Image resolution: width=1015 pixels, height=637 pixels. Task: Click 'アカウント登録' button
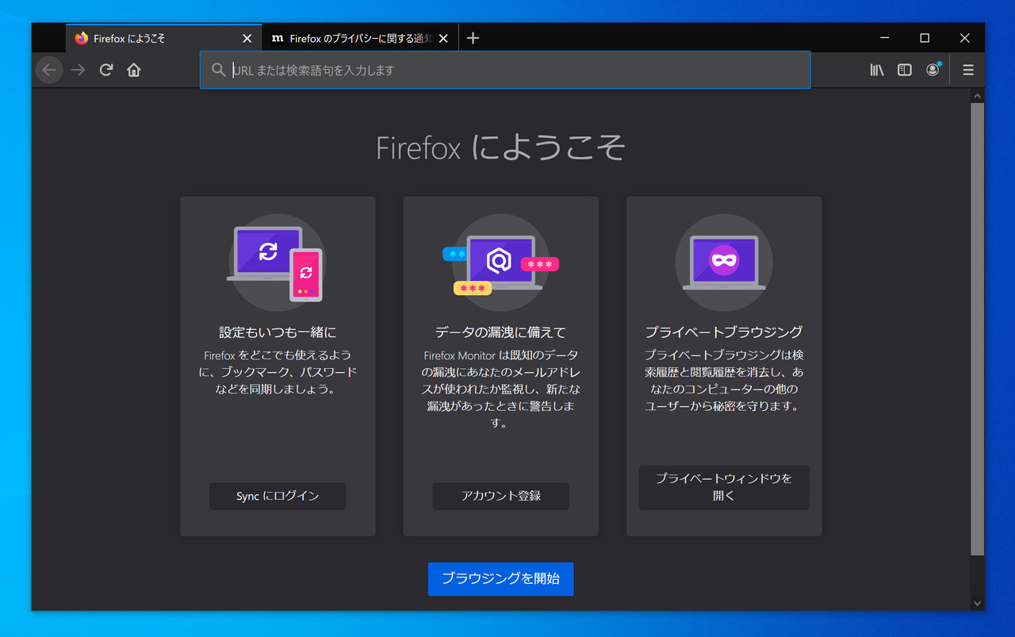click(x=500, y=496)
